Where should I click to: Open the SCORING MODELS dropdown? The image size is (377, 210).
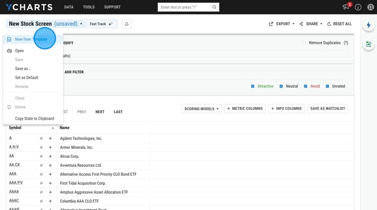[201, 109]
